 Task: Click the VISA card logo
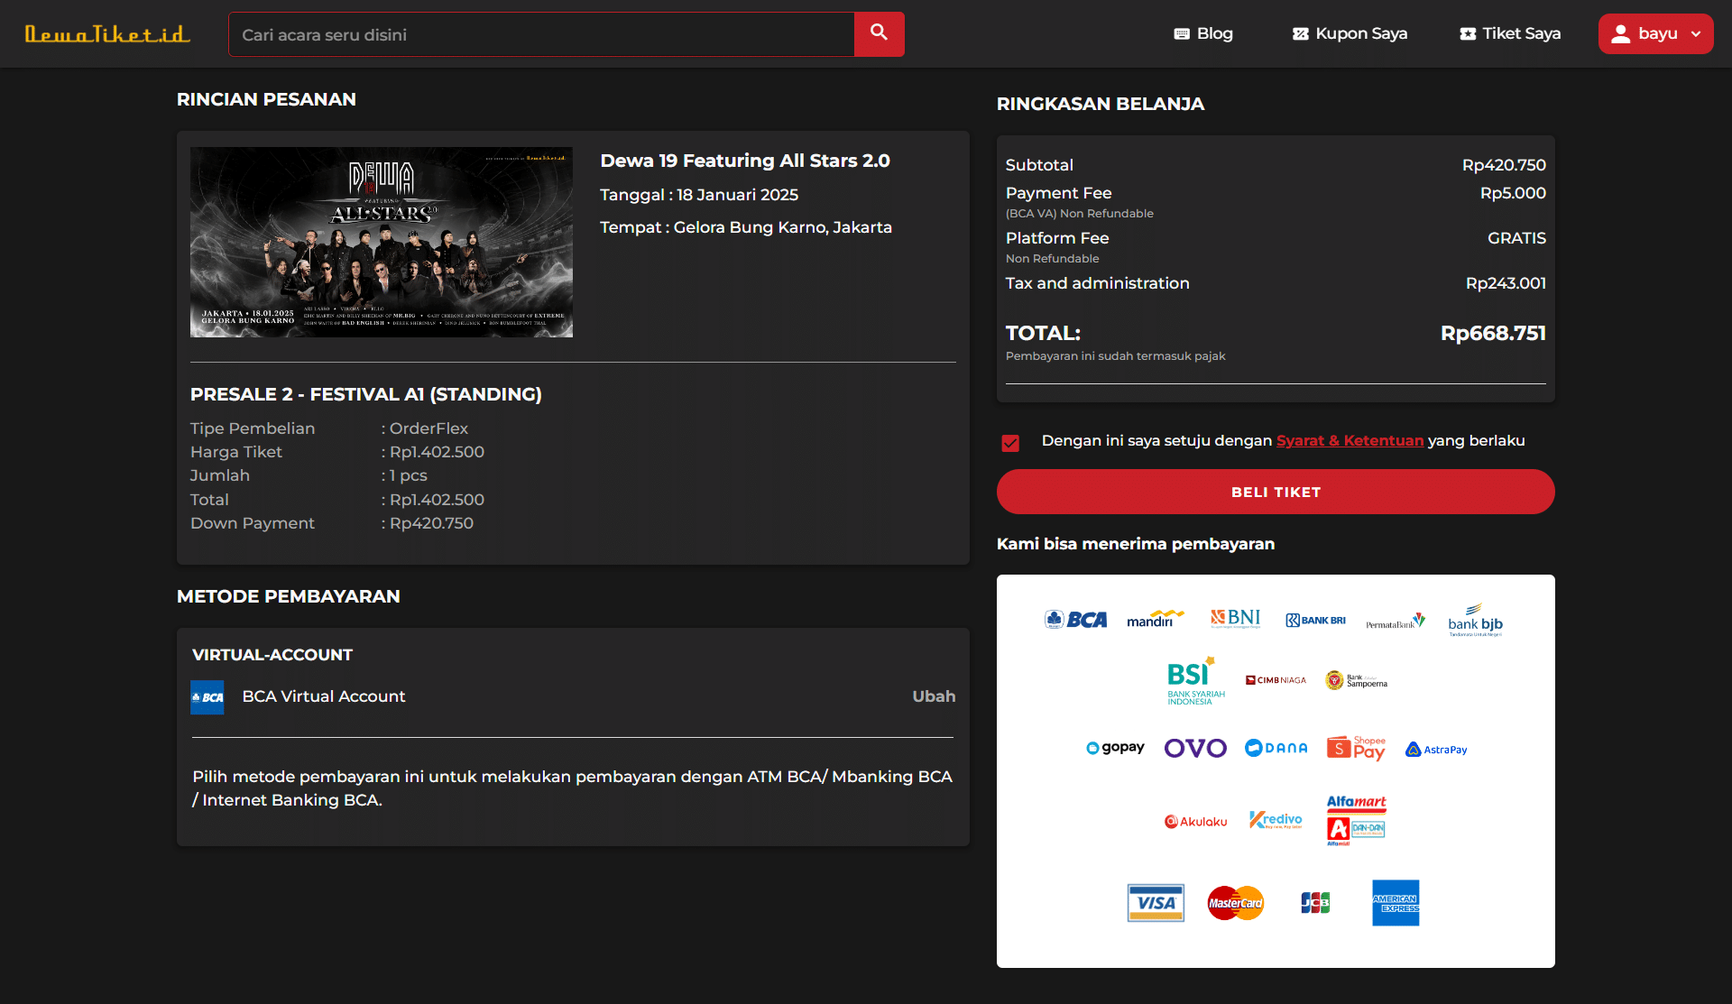click(1156, 903)
